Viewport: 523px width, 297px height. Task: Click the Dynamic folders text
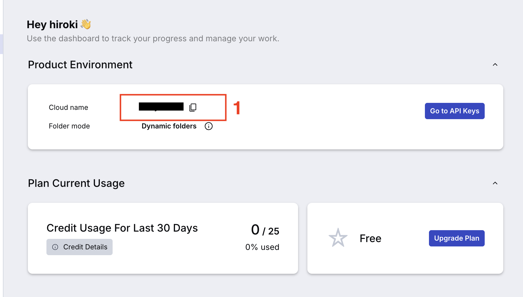(x=169, y=126)
